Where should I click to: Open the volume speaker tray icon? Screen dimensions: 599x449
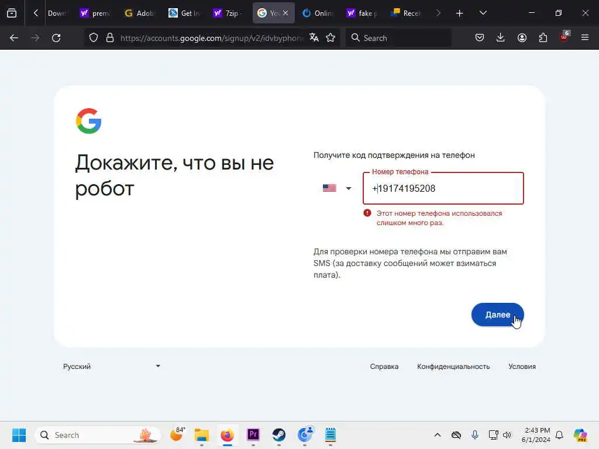click(507, 435)
